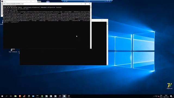Minimize the remote desktop connection bar
Viewport: 174px width, 98px height.
[105, 1]
